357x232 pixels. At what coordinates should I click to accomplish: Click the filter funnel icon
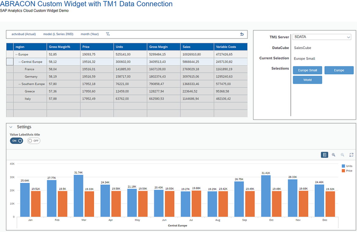pos(108,34)
